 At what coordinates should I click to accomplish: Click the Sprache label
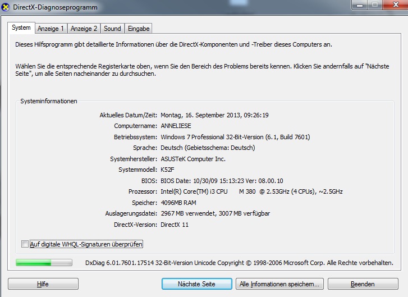click(x=145, y=148)
